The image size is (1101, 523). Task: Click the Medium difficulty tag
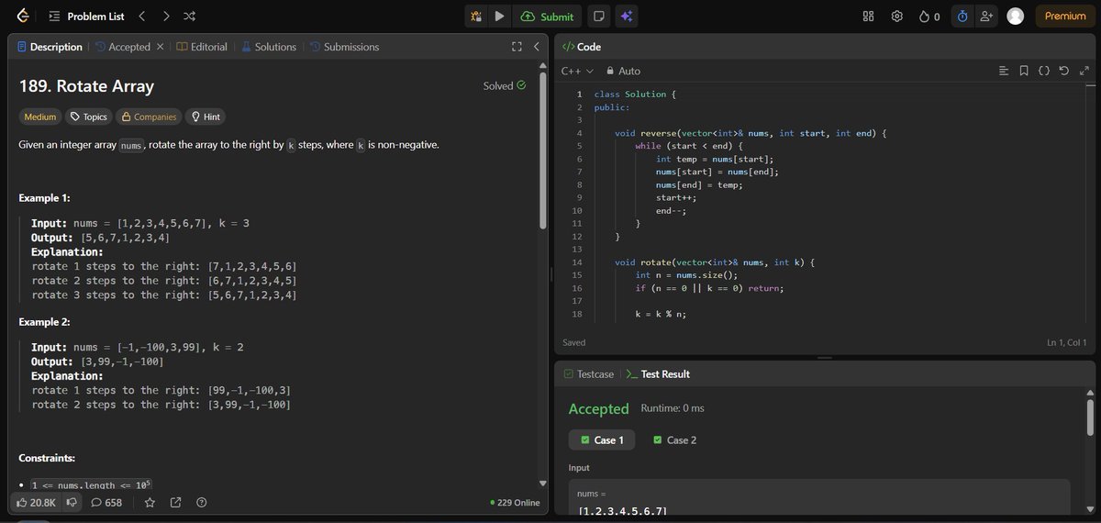click(x=40, y=117)
